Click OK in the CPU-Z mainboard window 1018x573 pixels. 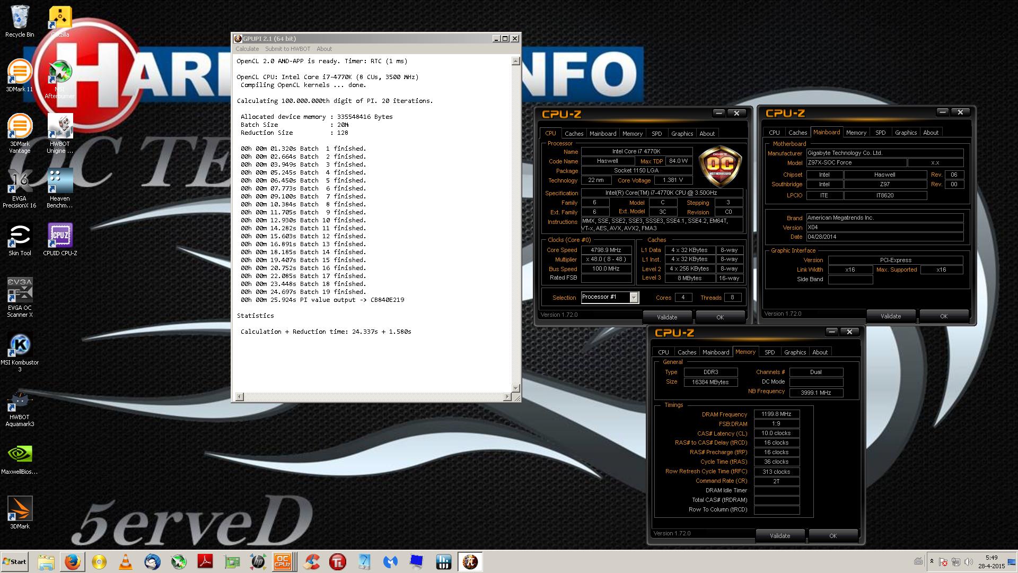943,316
